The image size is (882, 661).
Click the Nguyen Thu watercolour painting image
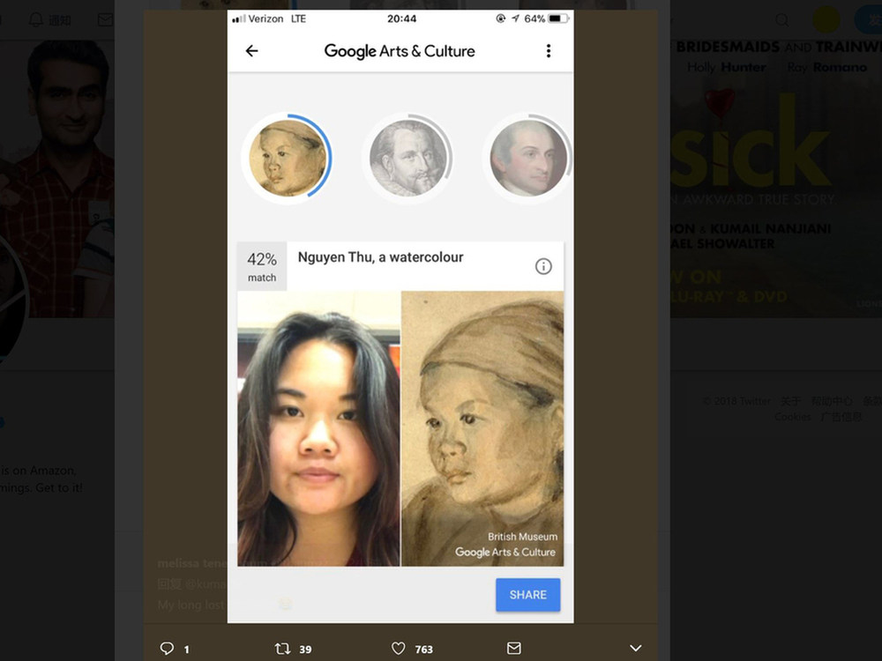tap(482, 428)
